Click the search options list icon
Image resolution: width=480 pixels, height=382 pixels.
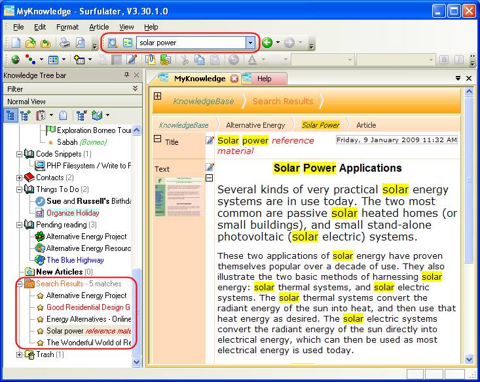[x=128, y=43]
